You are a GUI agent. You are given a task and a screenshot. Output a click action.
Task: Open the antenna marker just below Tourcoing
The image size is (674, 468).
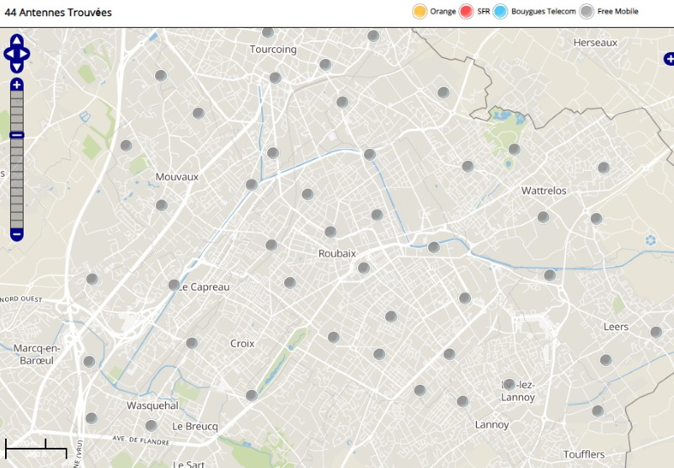point(275,77)
